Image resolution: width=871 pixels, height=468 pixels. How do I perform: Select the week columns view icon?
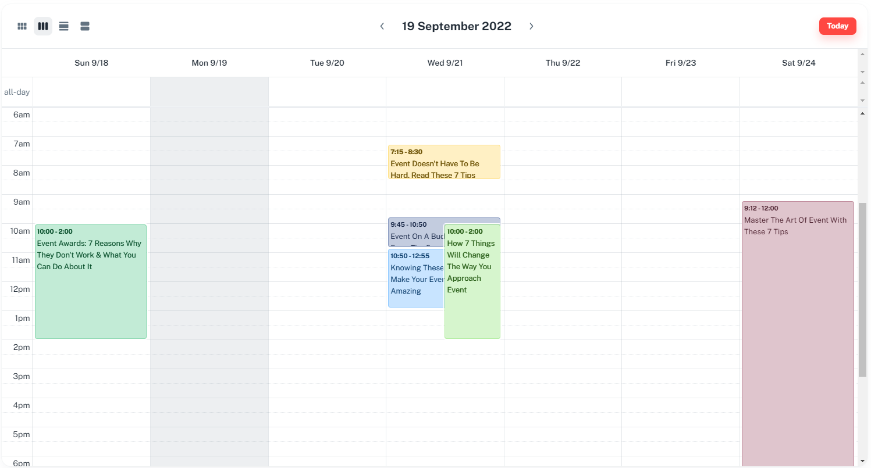(43, 26)
